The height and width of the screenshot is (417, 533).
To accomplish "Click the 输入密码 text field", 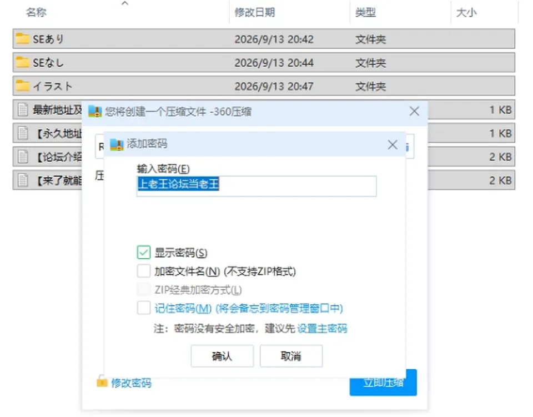I will pyautogui.click(x=257, y=186).
